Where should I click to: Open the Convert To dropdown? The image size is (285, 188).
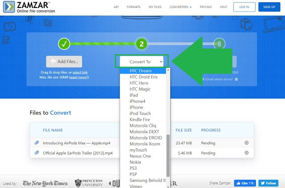[142, 61]
